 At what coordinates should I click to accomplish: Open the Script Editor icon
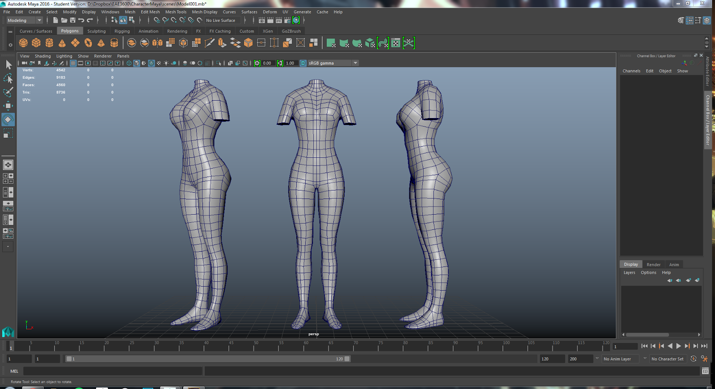(x=705, y=371)
